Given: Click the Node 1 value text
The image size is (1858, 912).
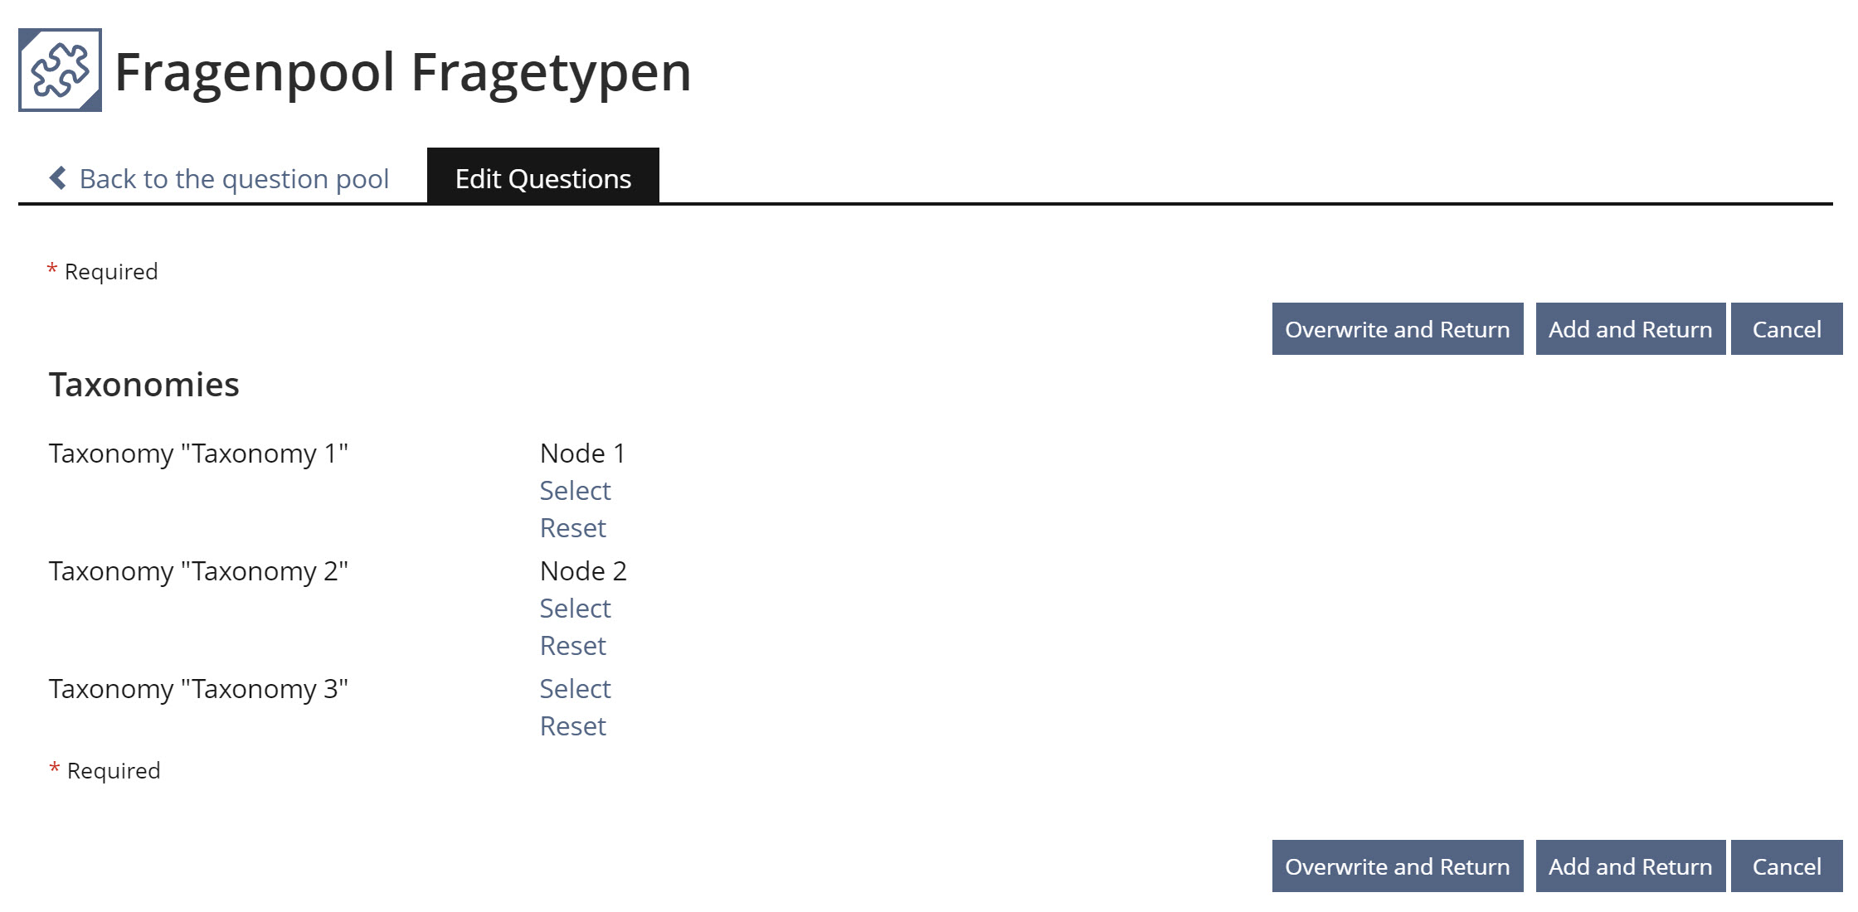Looking at the screenshot, I should click(582, 454).
